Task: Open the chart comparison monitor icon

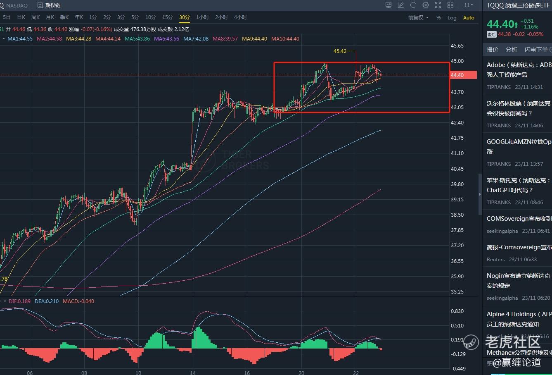Action: tap(389, 5)
